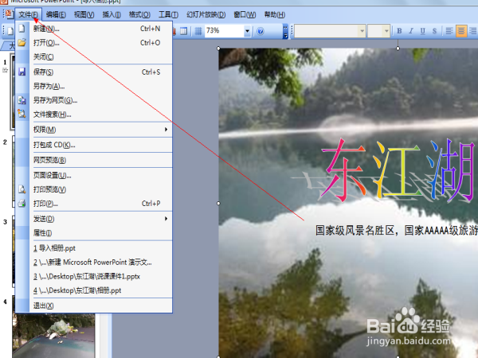Choose 保存(S) menu item
Viewport: 478px width, 358px height.
pos(95,72)
